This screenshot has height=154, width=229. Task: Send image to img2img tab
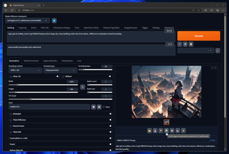point(166,131)
